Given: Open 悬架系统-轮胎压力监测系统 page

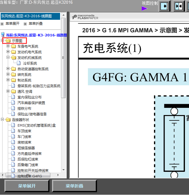Looking at the screenshot, I should [39, 86].
